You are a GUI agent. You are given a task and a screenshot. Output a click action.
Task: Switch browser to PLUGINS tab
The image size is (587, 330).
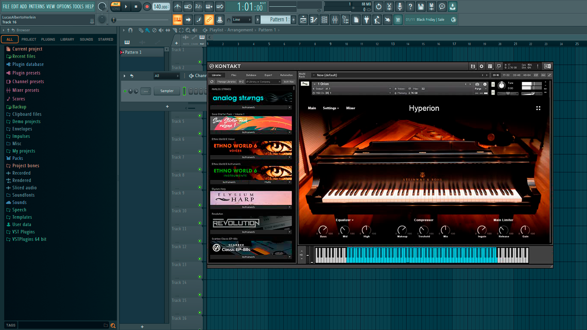48,39
